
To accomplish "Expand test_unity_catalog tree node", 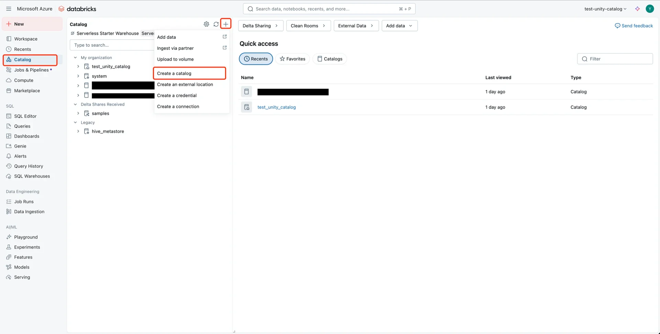I will [78, 66].
